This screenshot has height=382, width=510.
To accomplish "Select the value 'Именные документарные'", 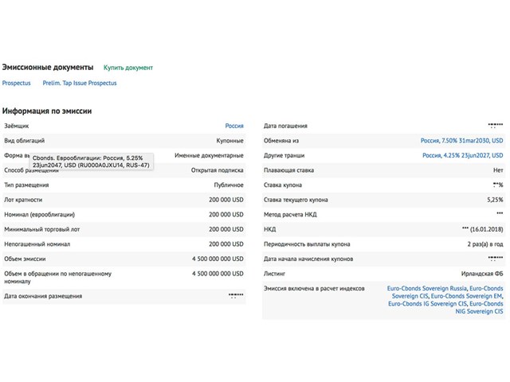I will [x=209, y=155].
